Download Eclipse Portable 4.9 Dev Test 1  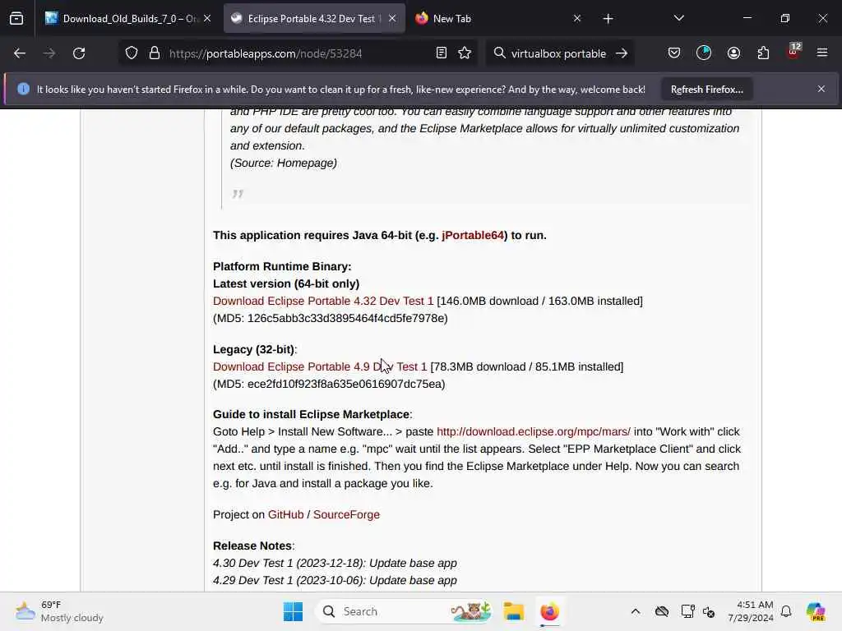click(x=320, y=367)
